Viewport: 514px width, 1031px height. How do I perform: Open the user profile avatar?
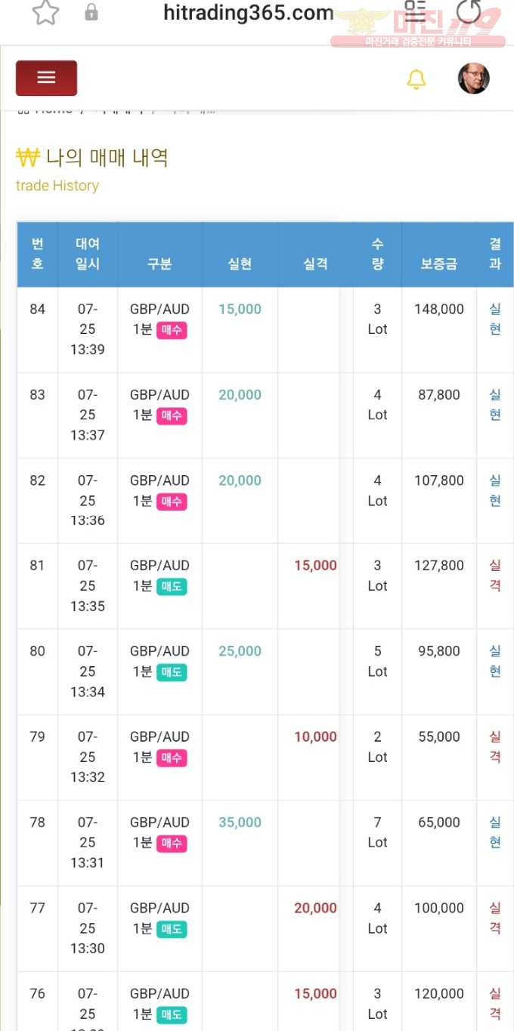(474, 78)
